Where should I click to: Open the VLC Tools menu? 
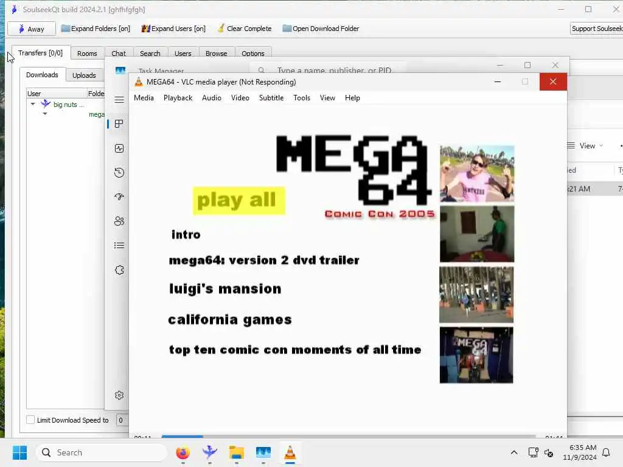tap(302, 98)
